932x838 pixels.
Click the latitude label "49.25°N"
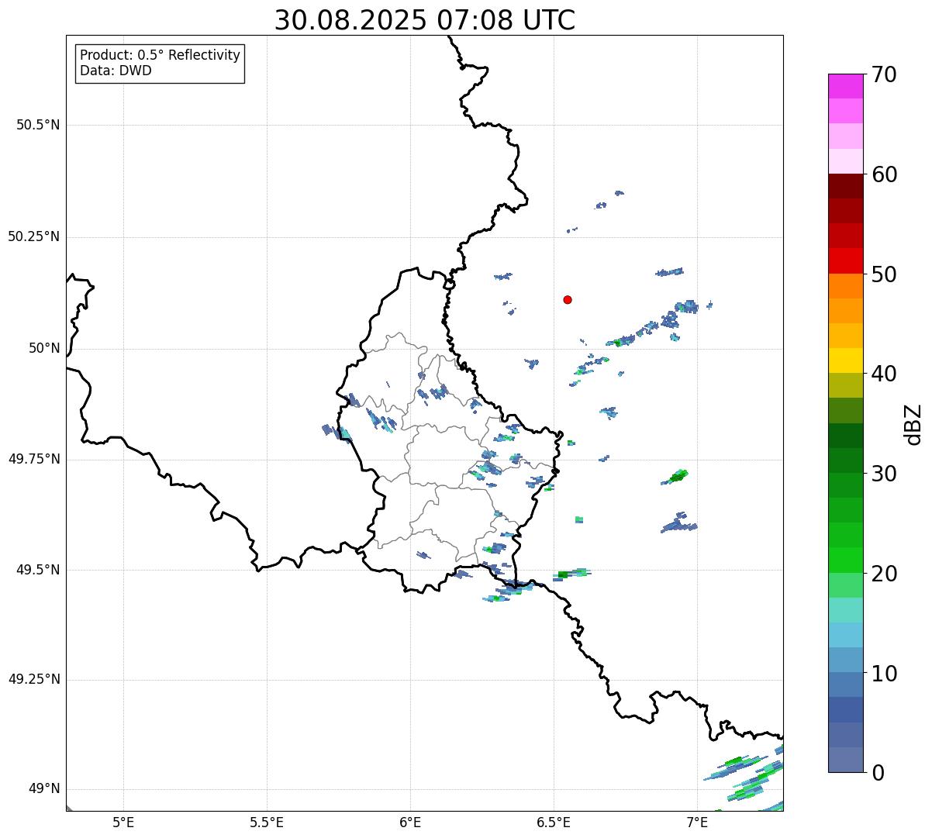click(x=34, y=680)
